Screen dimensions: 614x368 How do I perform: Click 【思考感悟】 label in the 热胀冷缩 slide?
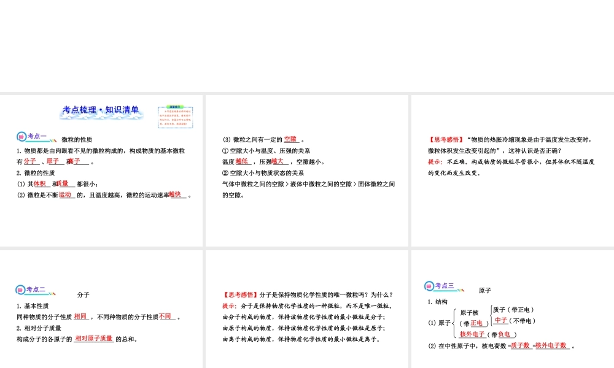(x=446, y=140)
